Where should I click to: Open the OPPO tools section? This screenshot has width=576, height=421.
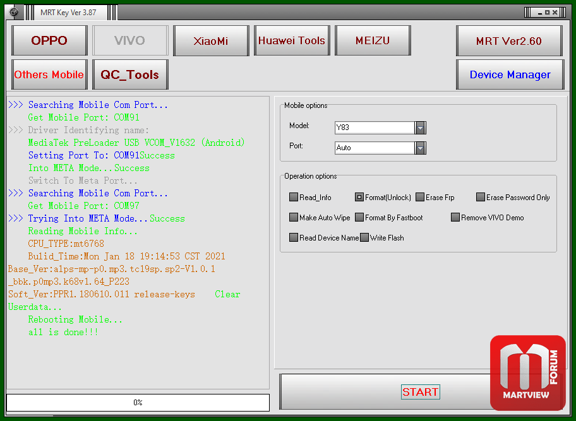(x=49, y=40)
